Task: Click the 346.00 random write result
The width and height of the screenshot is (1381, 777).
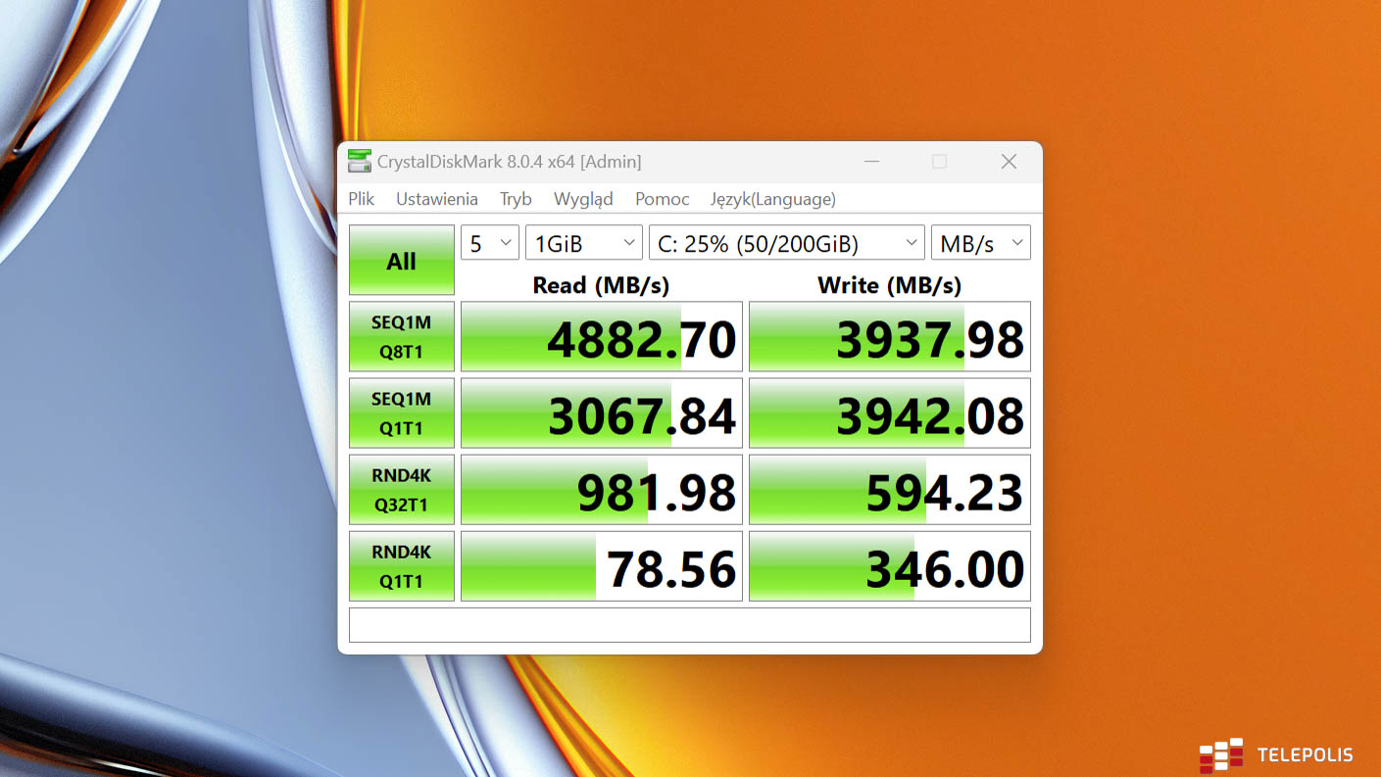Action: (x=889, y=566)
